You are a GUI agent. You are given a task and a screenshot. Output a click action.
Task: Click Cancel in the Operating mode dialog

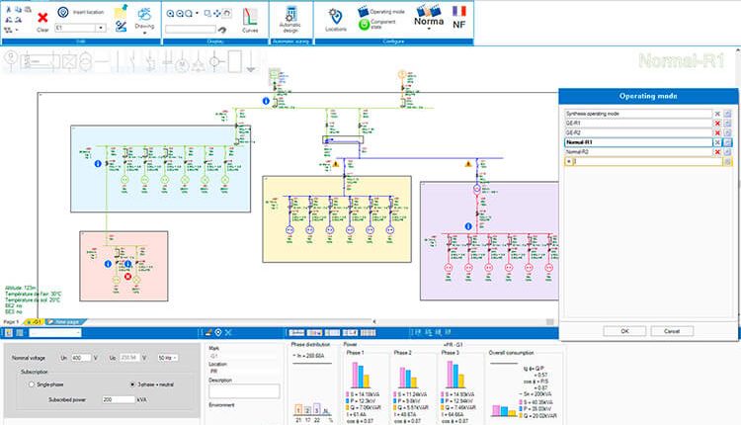pos(672,331)
